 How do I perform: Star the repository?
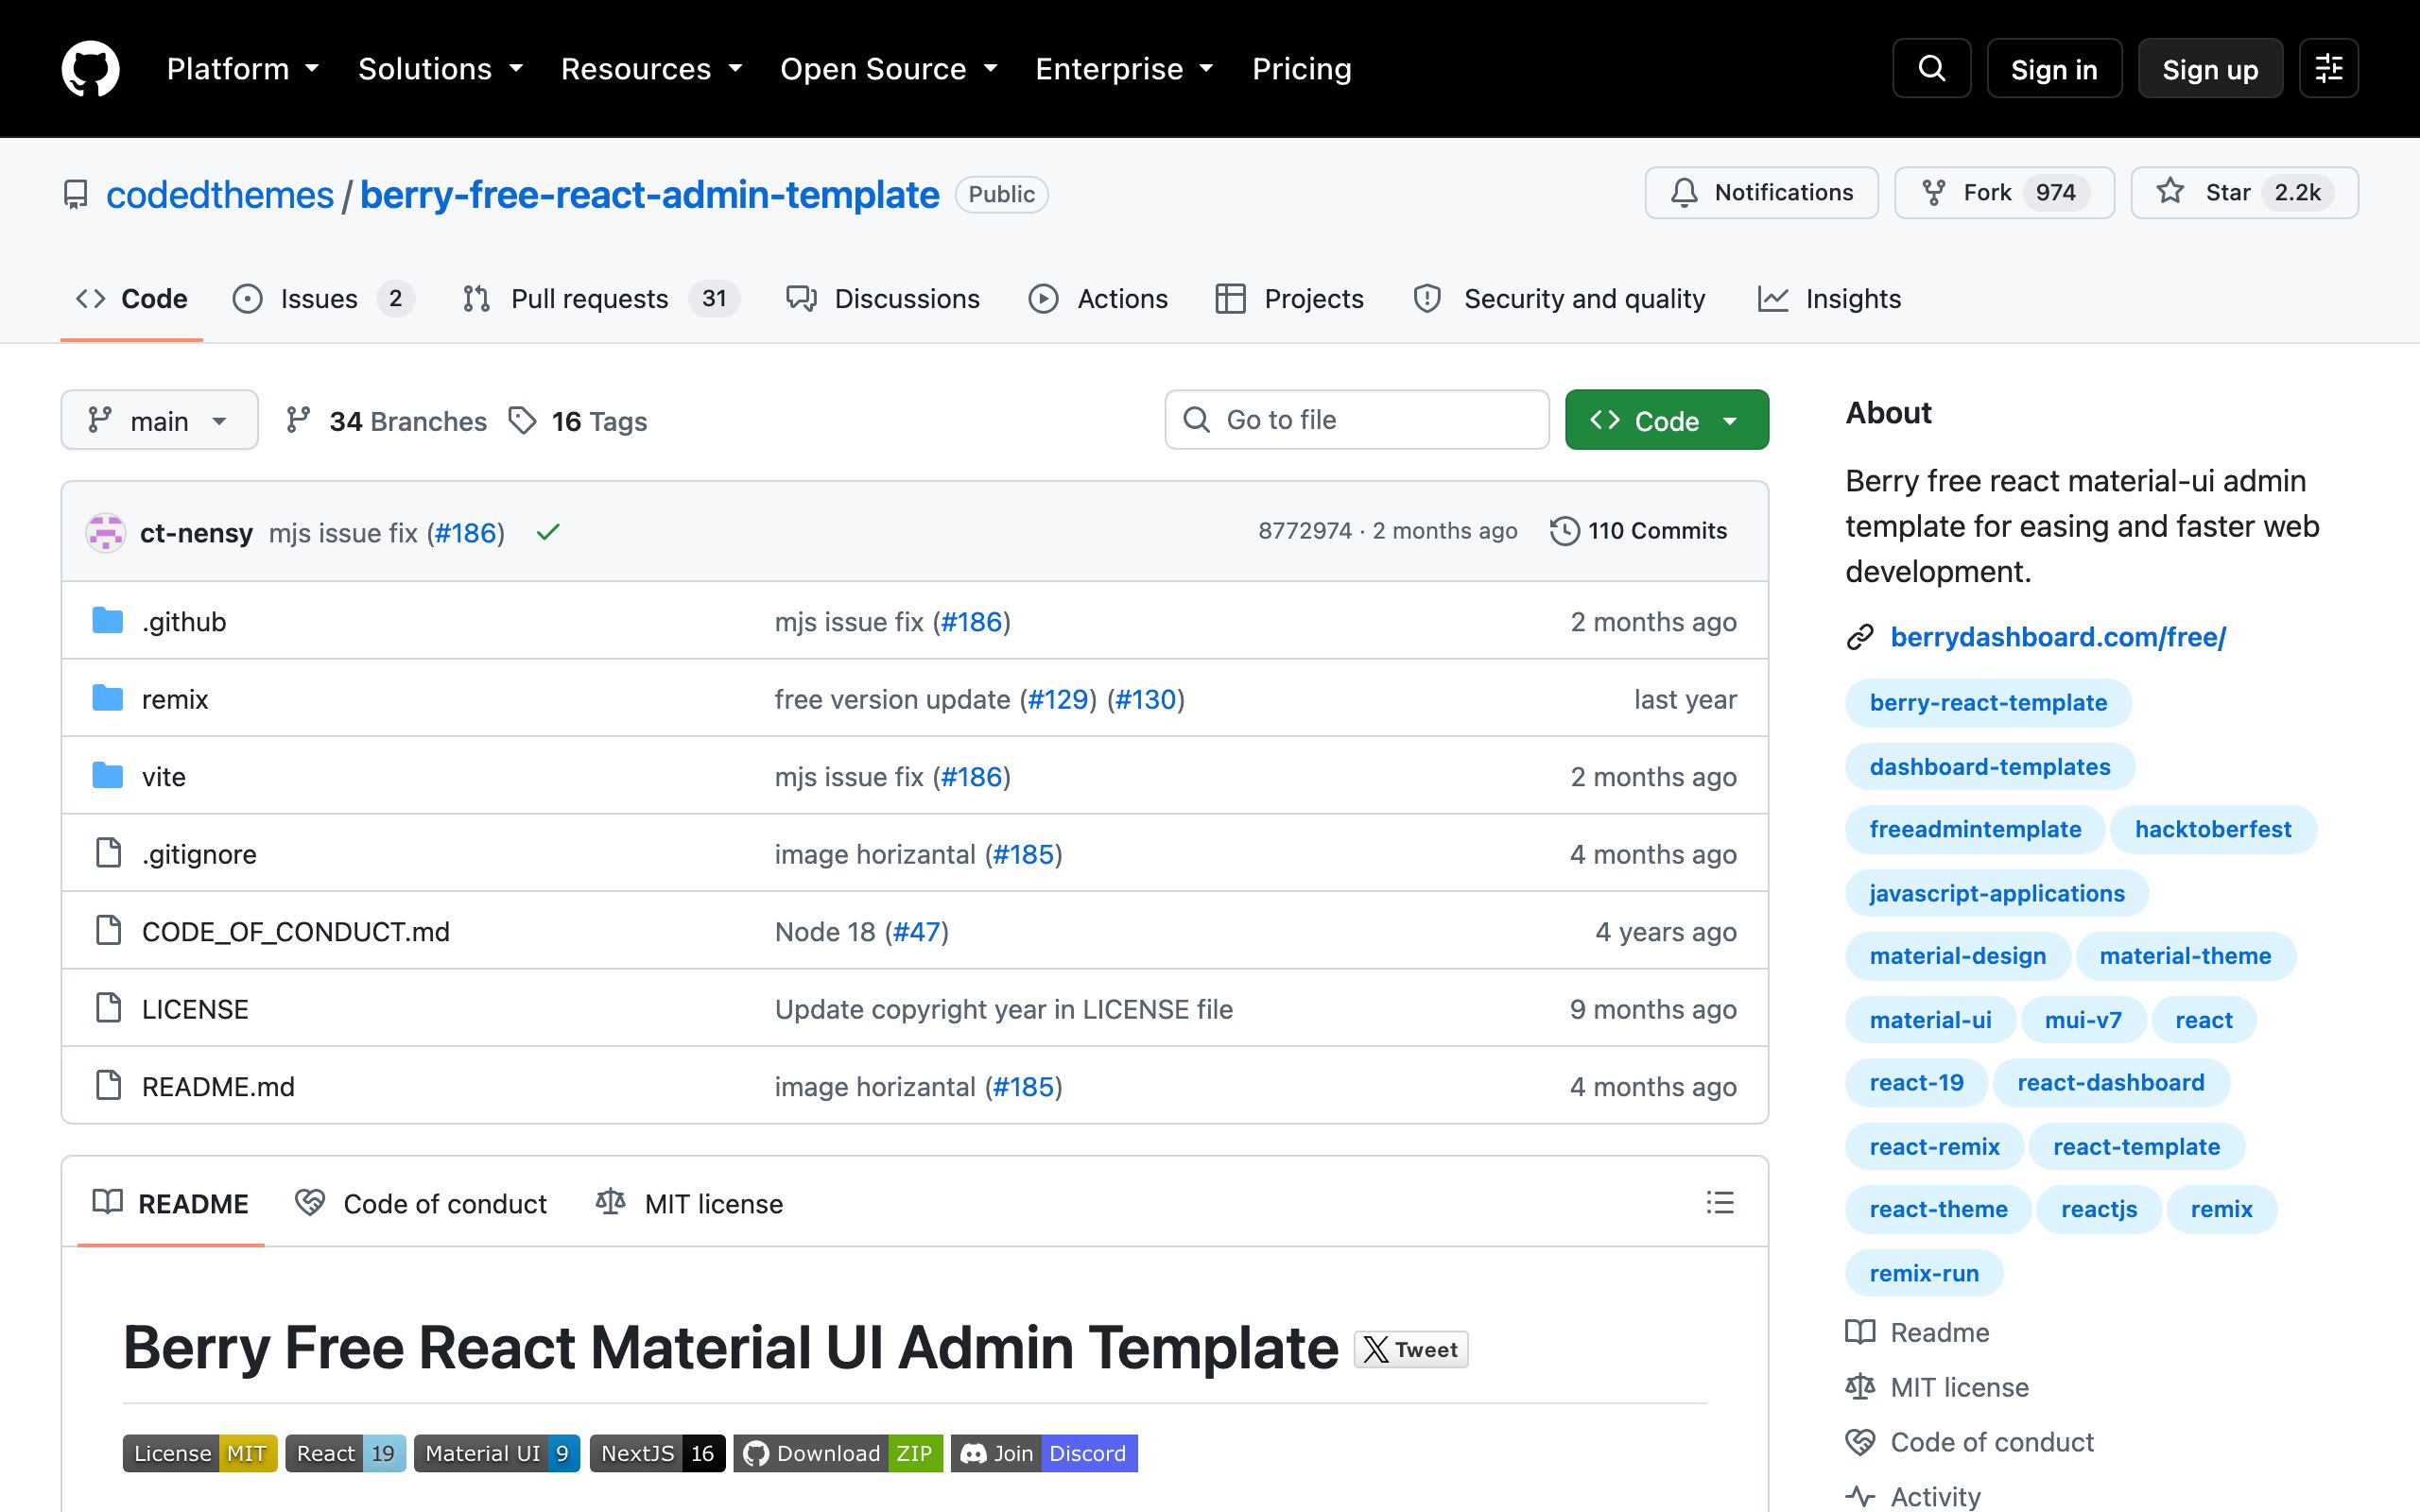[2244, 192]
